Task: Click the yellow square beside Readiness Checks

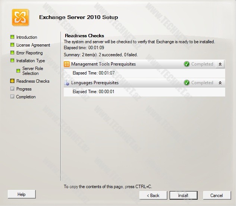Action: [x=12, y=81]
